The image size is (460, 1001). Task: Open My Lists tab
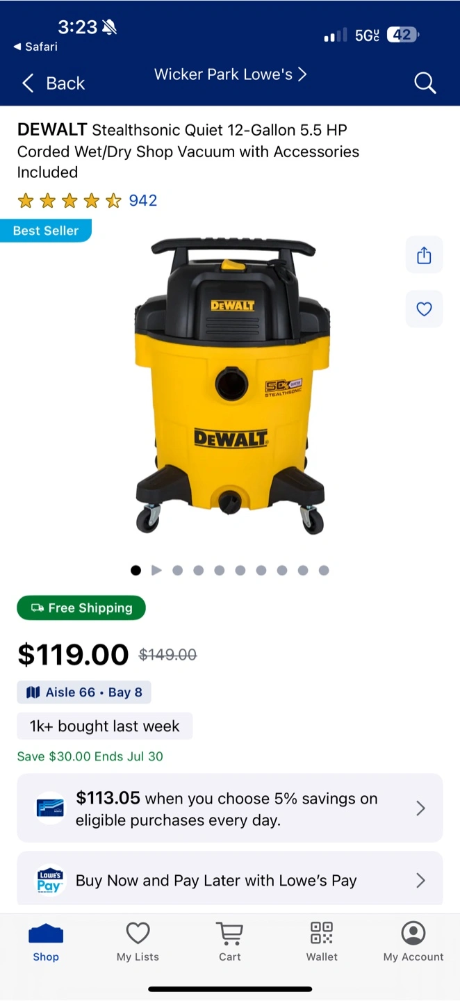[x=138, y=942]
